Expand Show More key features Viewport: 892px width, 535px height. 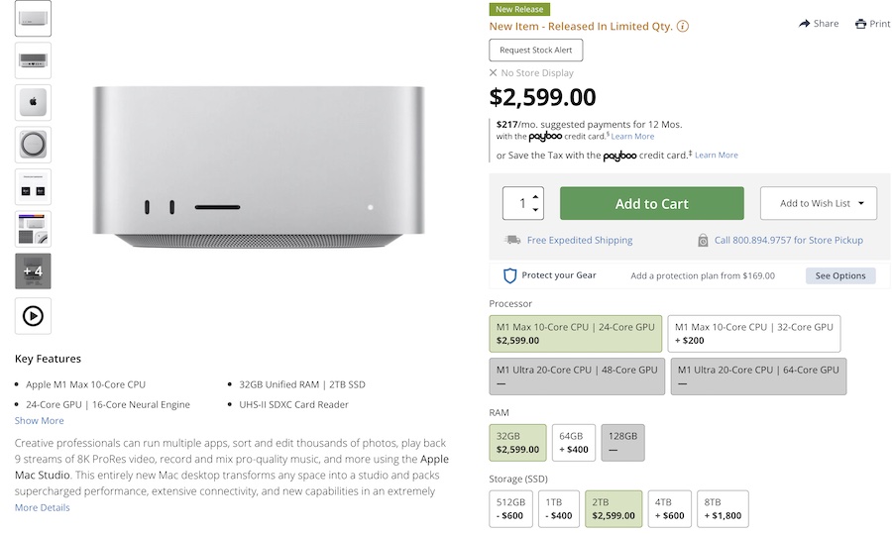[x=40, y=421]
